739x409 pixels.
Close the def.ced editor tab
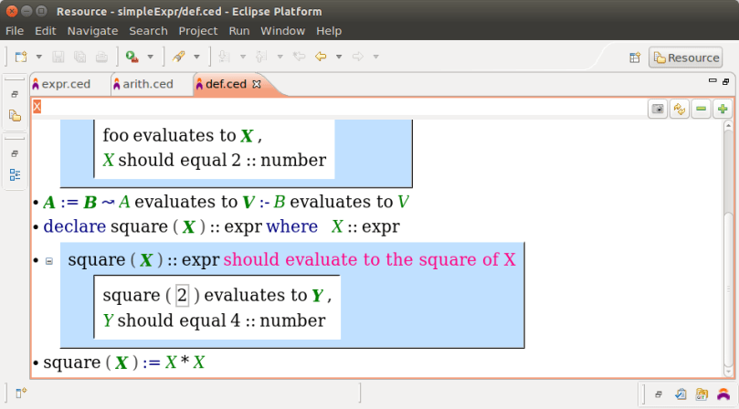(x=257, y=84)
